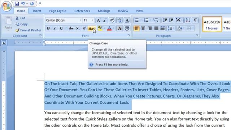Apply numbered list
231x130 pixels.
[146, 20]
